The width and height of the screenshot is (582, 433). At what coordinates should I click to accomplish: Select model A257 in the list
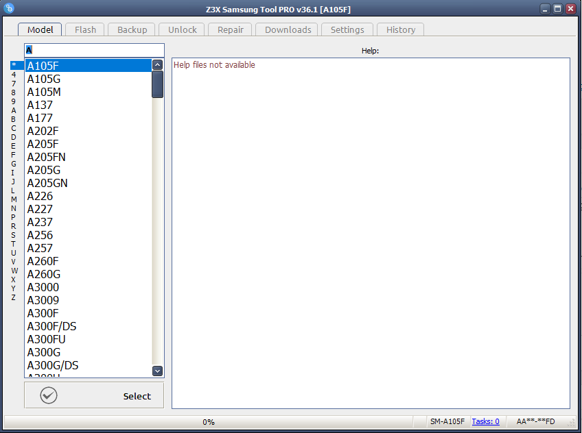coord(89,248)
